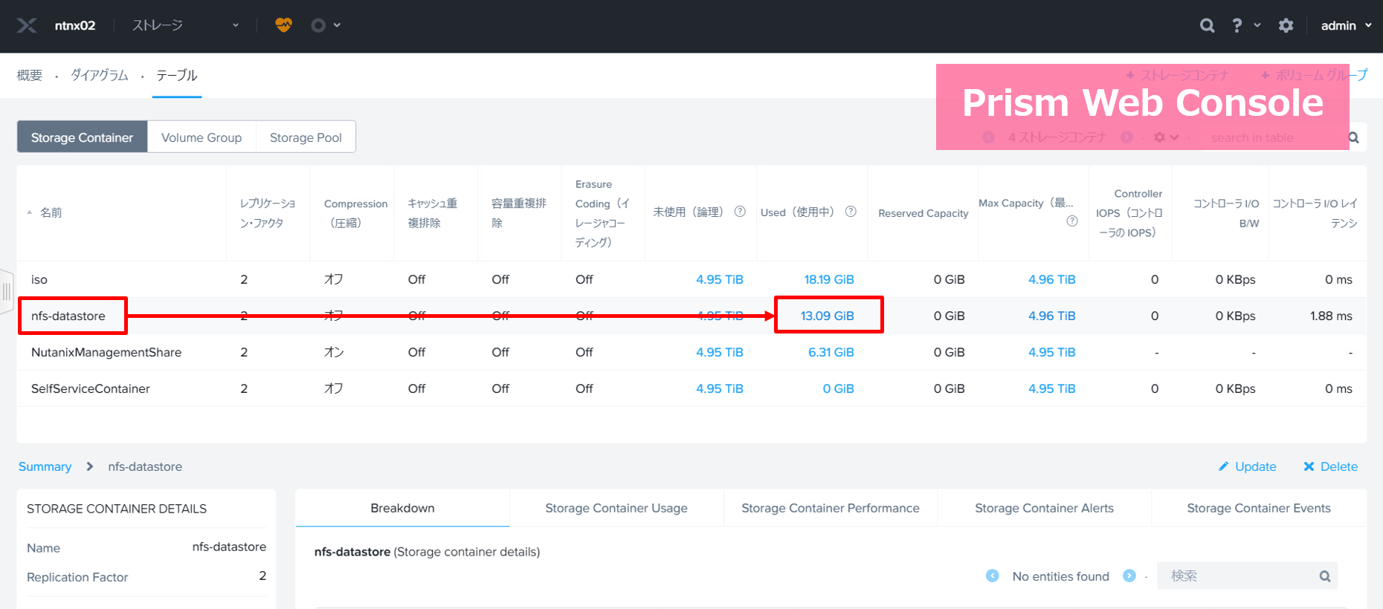
Task: Open the Storage Container Usage tab
Action: coord(616,508)
